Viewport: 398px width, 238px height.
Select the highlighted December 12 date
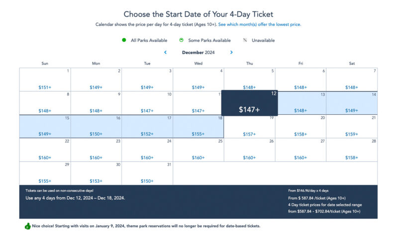pos(250,103)
